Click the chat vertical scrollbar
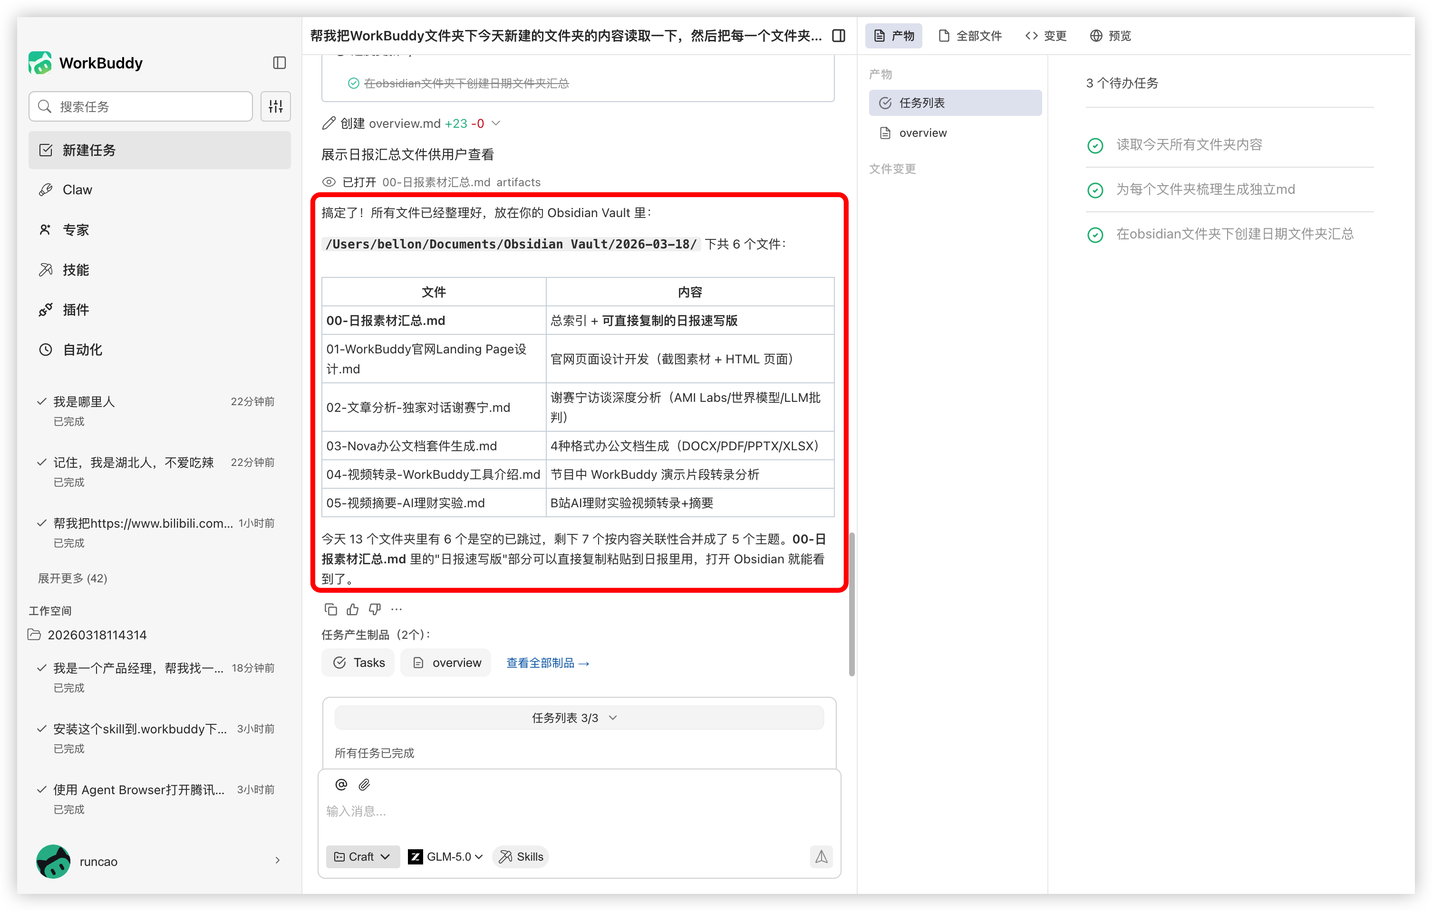The height and width of the screenshot is (911, 1432). tap(851, 603)
